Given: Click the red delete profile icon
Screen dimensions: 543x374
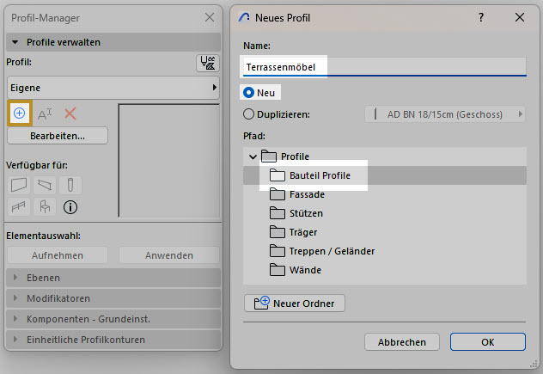Looking at the screenshot, I should click(70, 113).
